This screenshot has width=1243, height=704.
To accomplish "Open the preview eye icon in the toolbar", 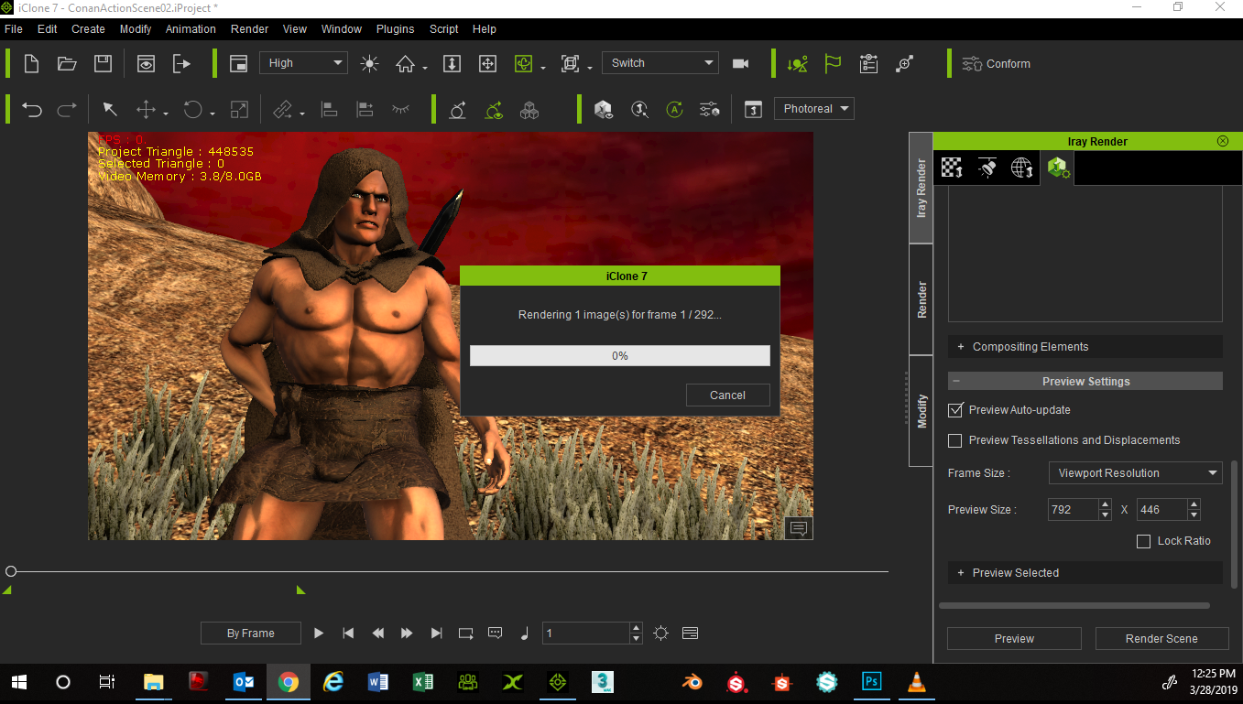I will [146, 63].
